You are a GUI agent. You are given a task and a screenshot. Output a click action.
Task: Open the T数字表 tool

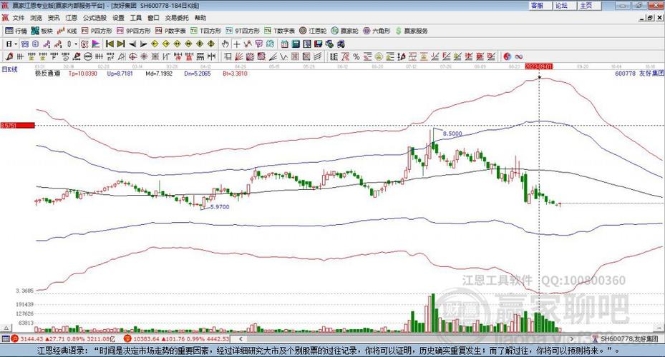pyautogui.click(x=279, y=31)
